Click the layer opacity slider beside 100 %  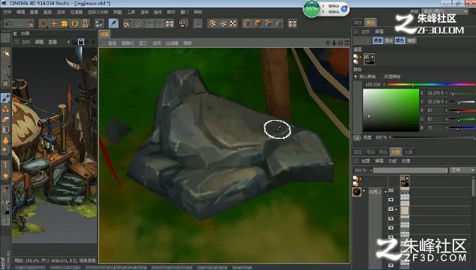[x=410, y=170]
